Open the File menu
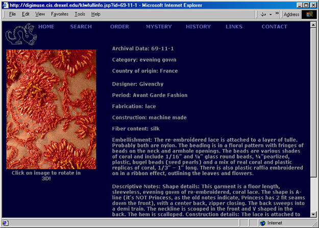 point(12,14)
